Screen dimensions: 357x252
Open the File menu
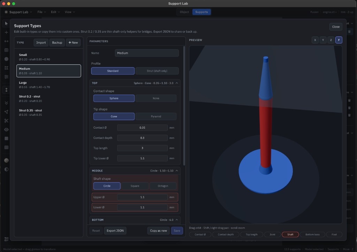pos(42,12)
